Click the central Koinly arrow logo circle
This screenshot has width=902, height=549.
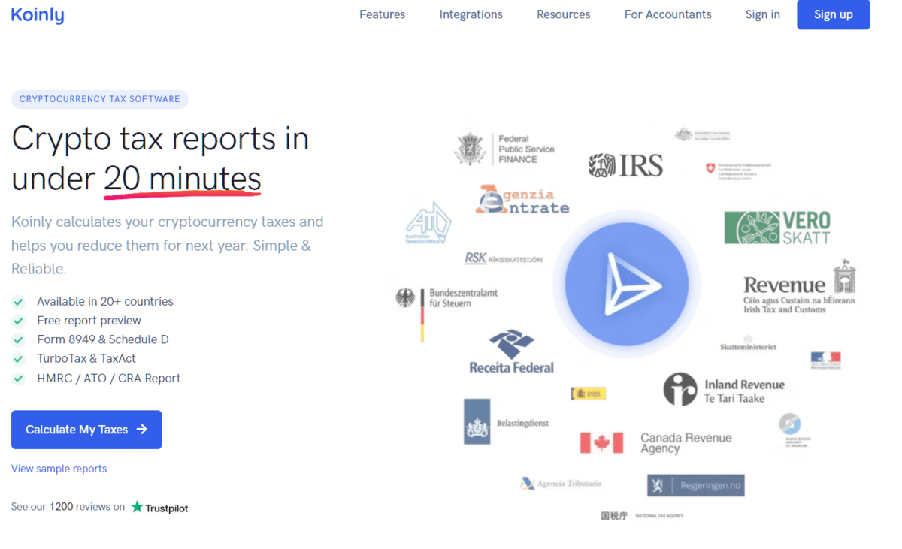pyautogui.click(x=627, y=285)
